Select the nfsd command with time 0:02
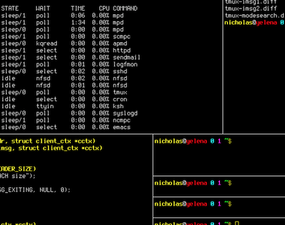Screen dimensions: 285x225 [x=120, y=79]
